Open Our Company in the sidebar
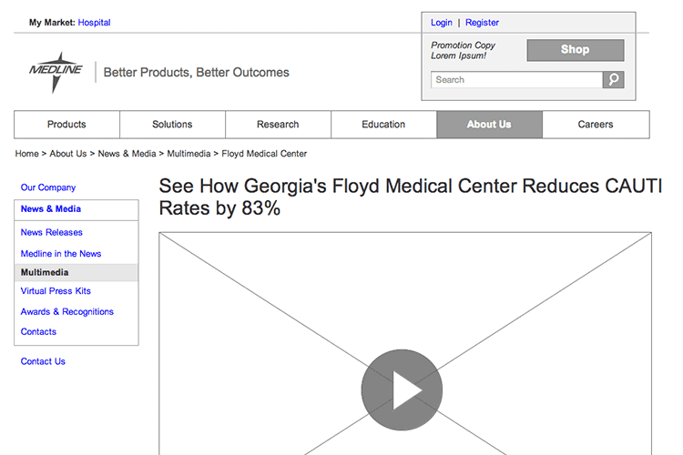683x455 pixels. (48, 187)
